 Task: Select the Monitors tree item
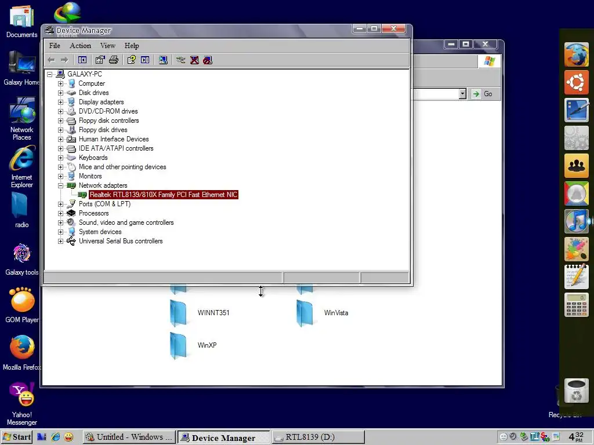(90, 176)
